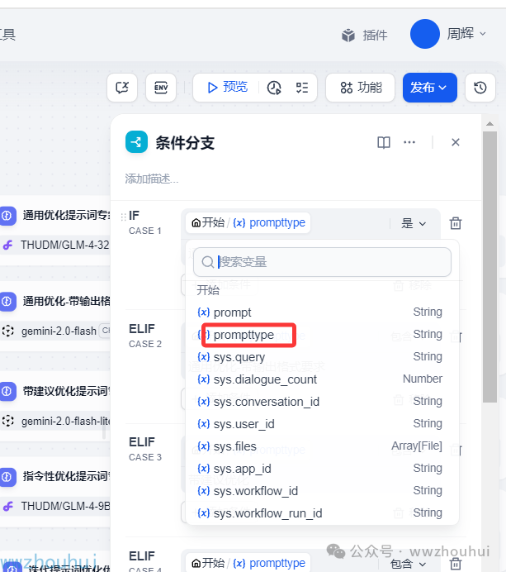The image size is (506, 572).
Task: Click the panel vertical scrollbar thumb
Action: pyautogui.click(x=490, y=267)
